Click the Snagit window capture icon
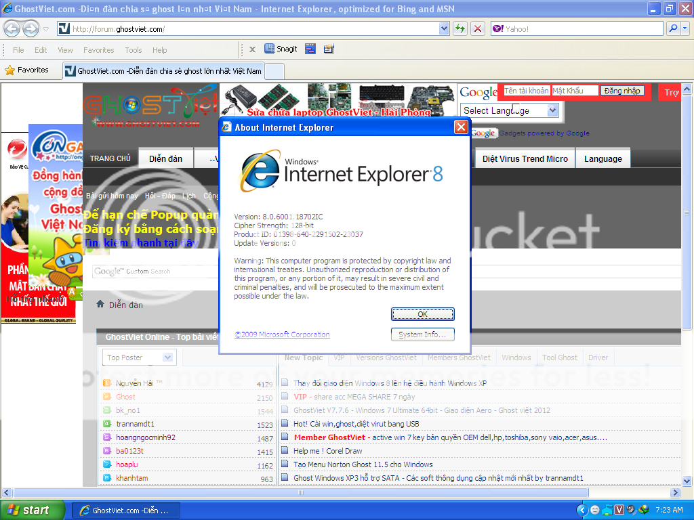 (x=310, y=49)
